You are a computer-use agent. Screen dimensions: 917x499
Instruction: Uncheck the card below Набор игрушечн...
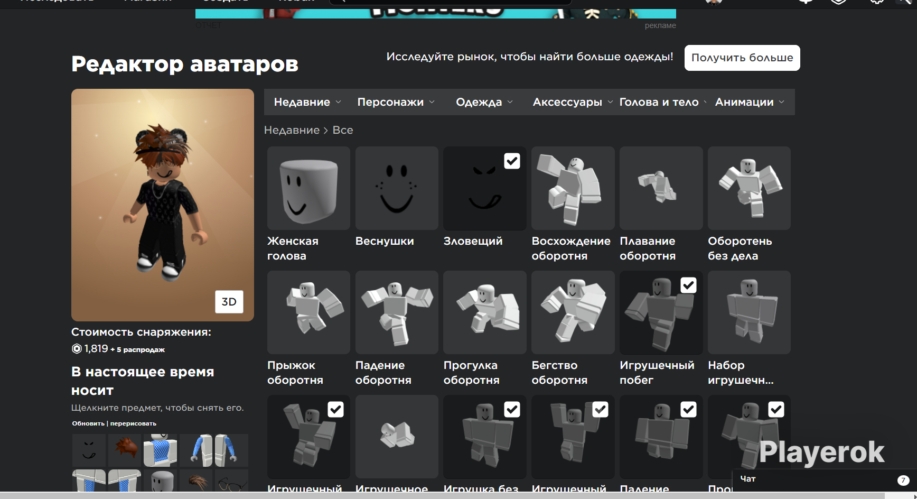pos(776,409)
